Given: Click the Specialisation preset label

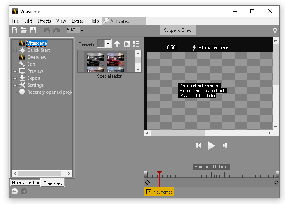Looking at the screenshot, I should [110, 76].
